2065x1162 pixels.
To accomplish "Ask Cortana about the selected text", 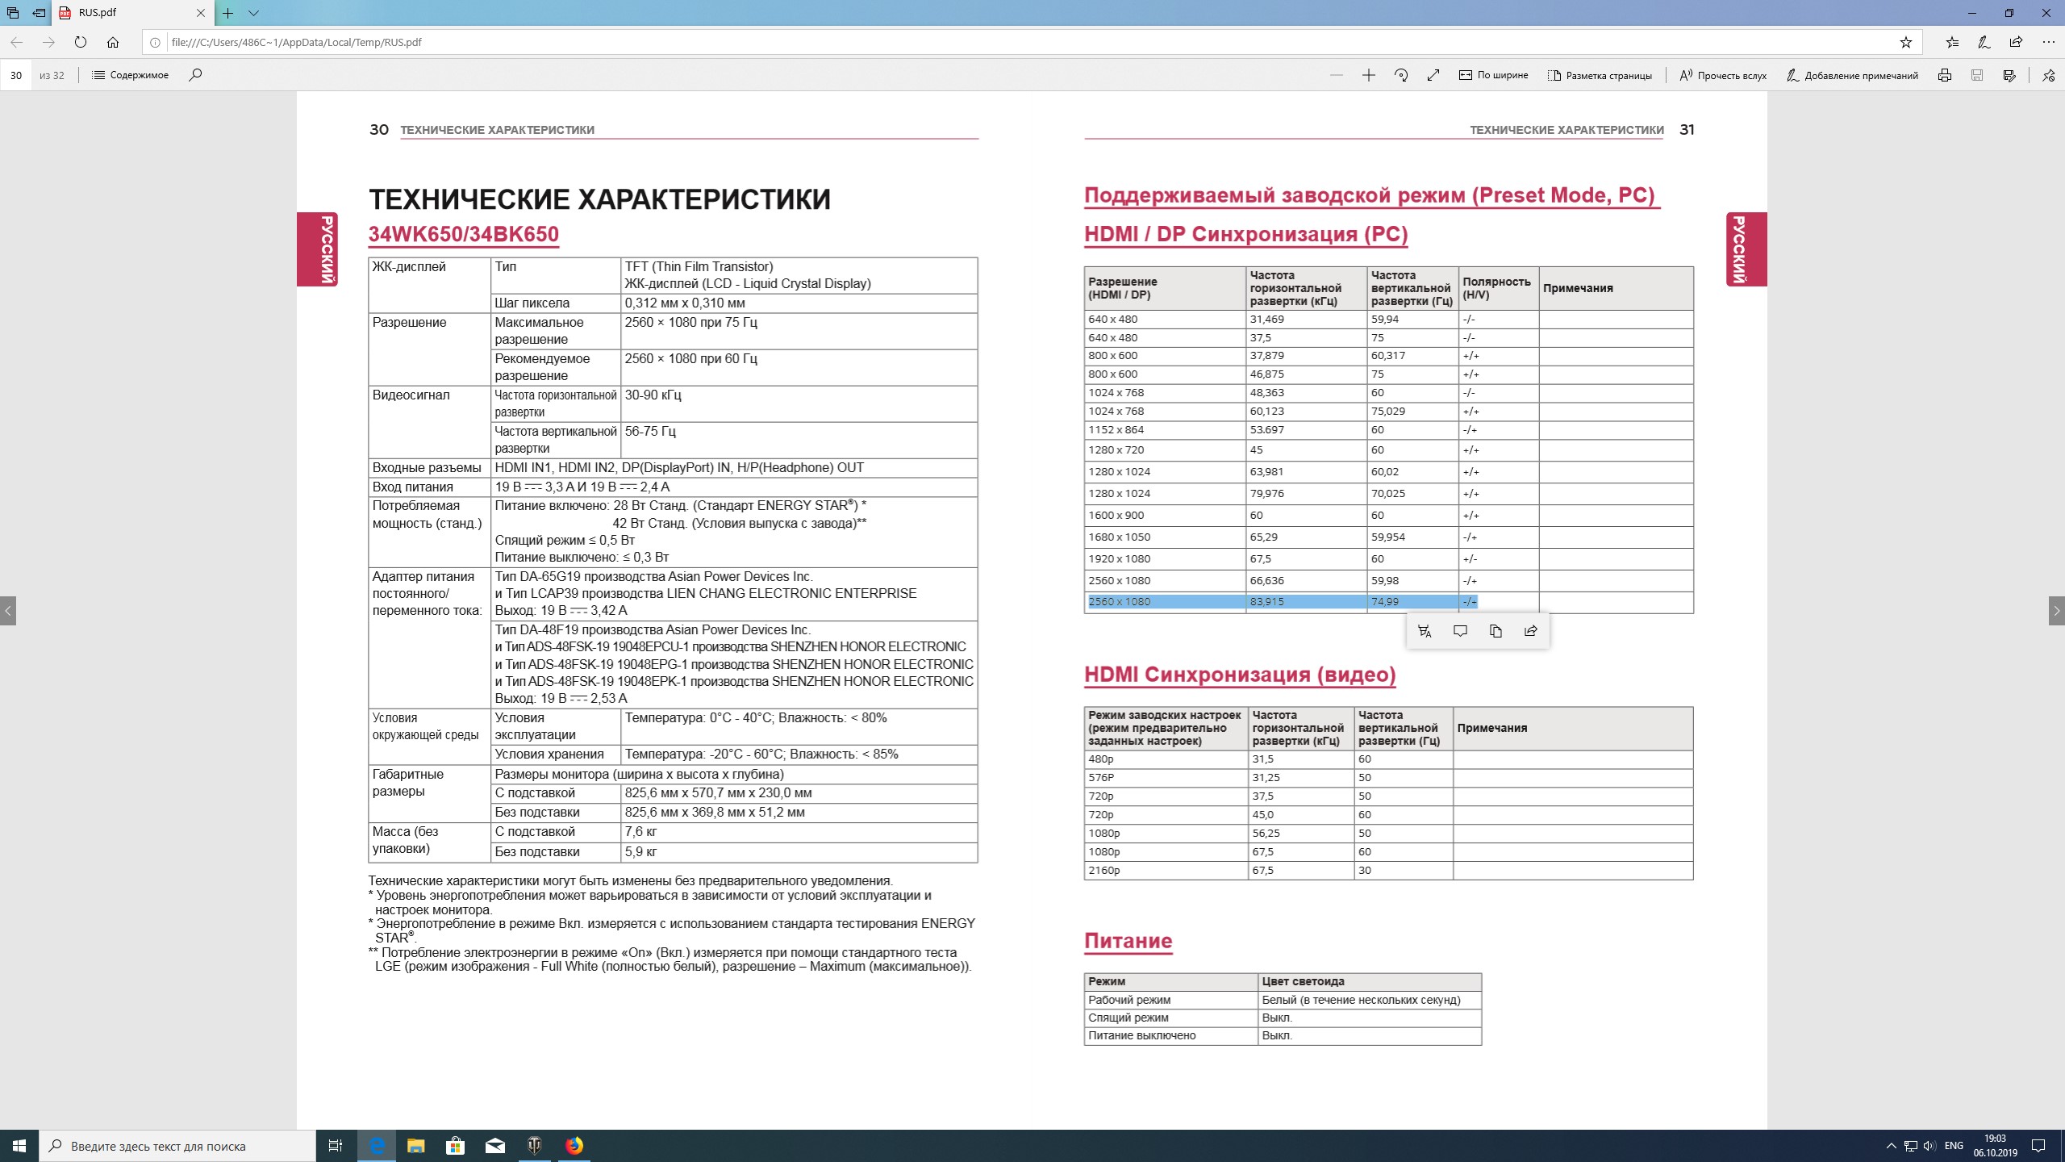I will click(x=1425, y=631).
